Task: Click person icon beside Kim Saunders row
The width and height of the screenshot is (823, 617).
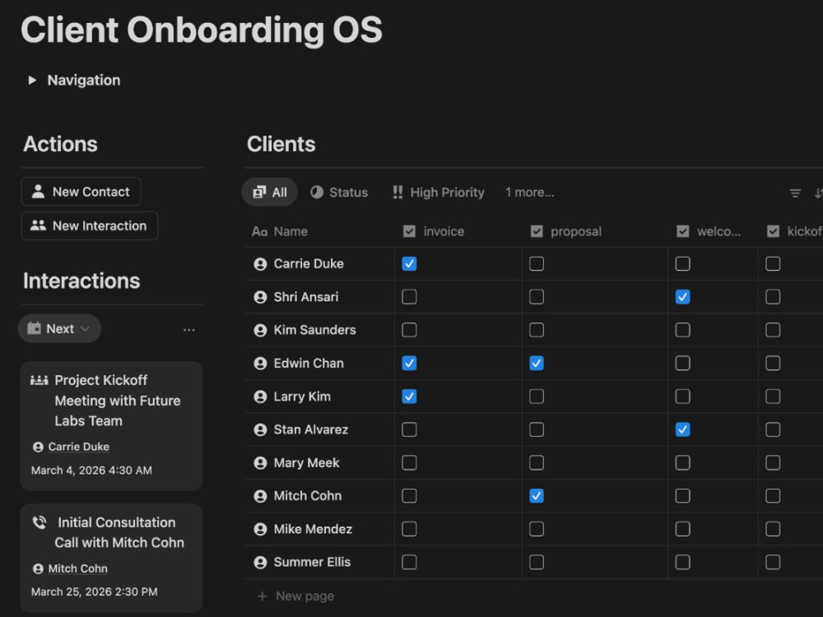Action: [260, 330]
